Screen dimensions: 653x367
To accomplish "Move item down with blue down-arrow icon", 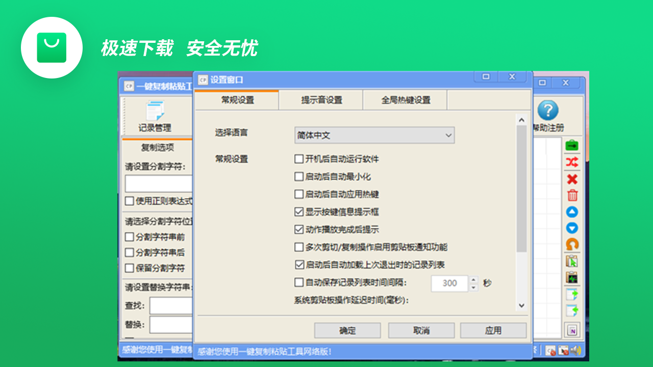I will (572, 228).
